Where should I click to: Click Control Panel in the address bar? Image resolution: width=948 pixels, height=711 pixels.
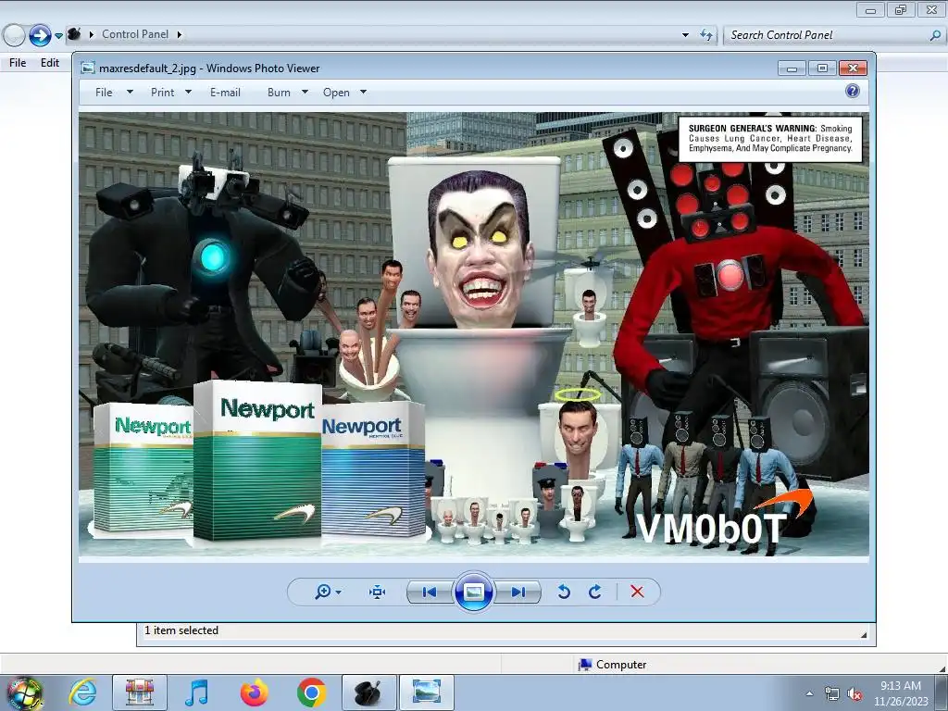click(x=135, y=34)
